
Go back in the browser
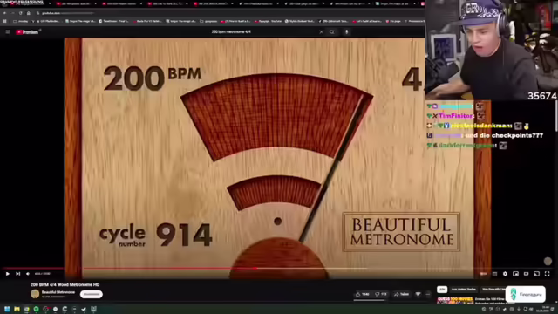pos(4,13)
